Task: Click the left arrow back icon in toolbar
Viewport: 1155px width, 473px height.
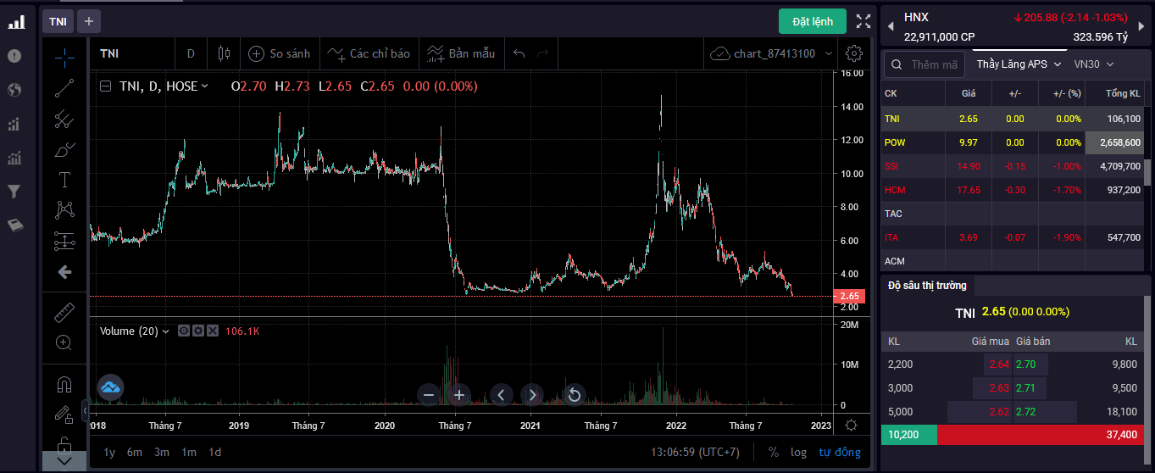Action: coord(64,272)
